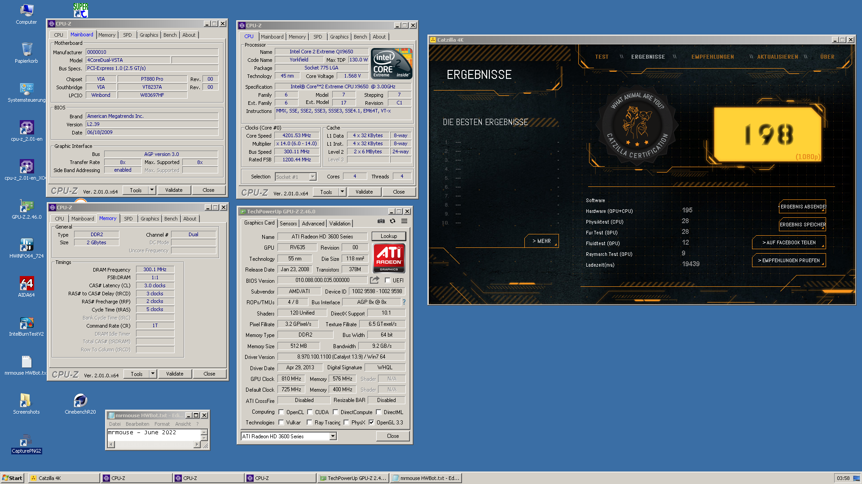Expand Tools dropdown arrow in Mainboard CPU-Z window

pos(152,190)
